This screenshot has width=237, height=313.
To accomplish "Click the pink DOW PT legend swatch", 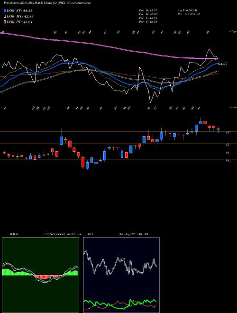I will point(5,22).
